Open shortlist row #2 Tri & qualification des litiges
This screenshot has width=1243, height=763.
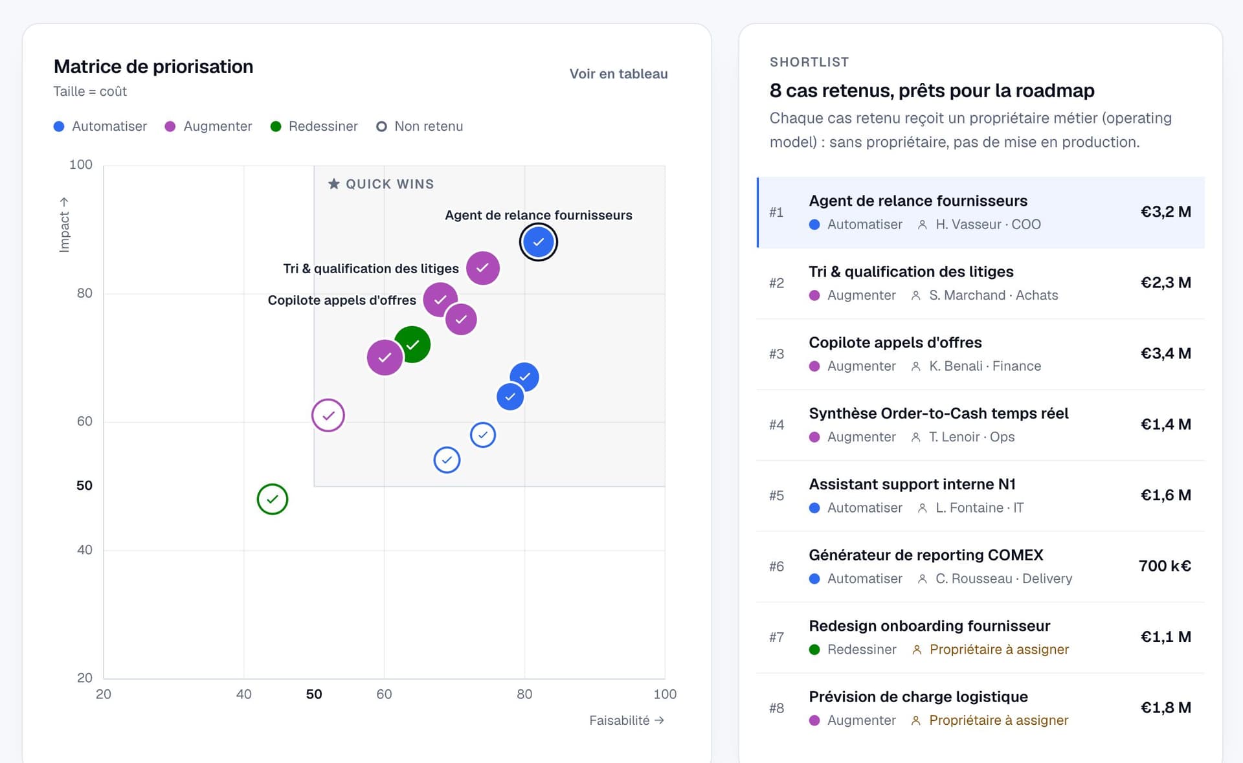[980, 283]
